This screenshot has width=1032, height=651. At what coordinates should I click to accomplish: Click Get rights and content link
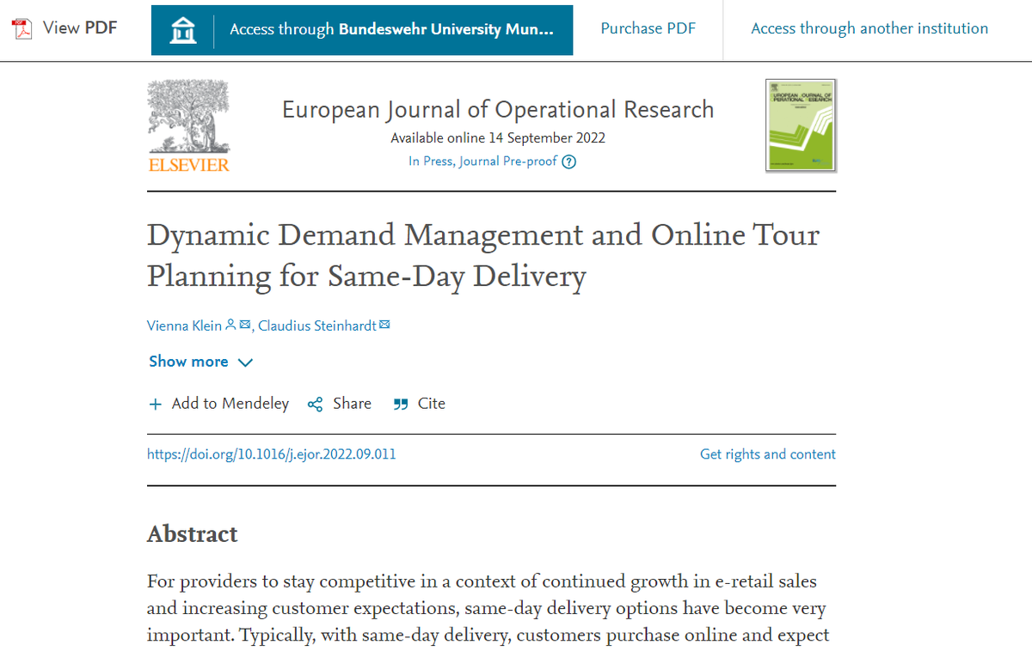click(x=768, y=454)
